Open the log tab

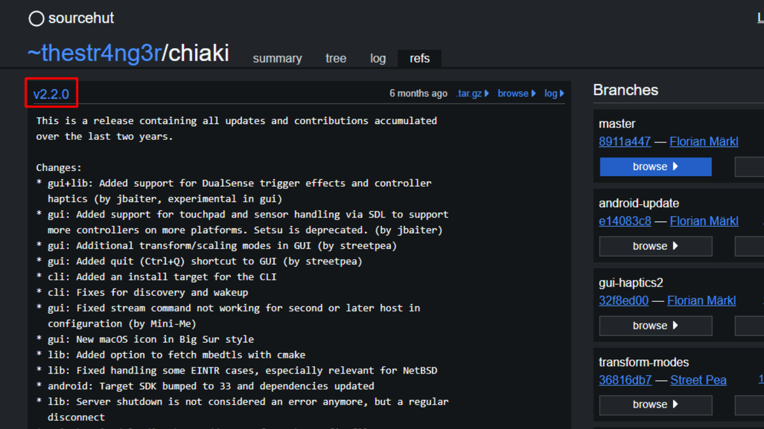pyautogui.click(x=378, y=58)
